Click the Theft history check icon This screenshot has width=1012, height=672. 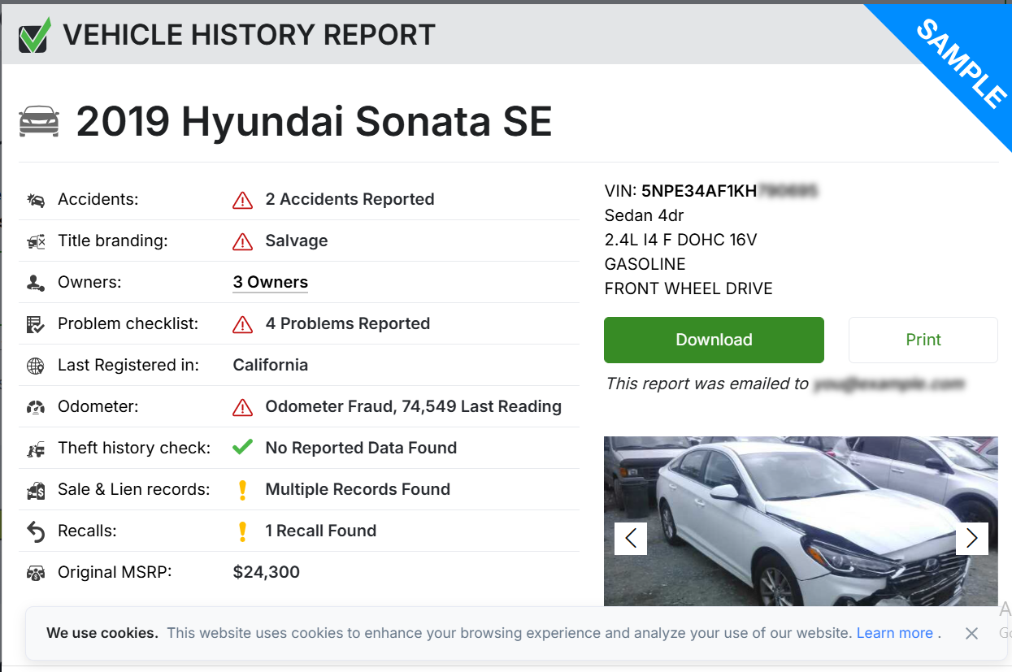36,449
